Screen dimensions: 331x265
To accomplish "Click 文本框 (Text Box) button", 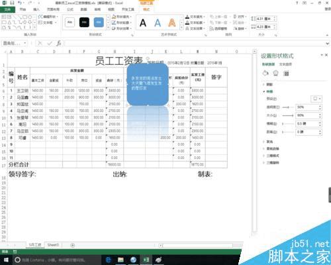I will coord(47,23).
